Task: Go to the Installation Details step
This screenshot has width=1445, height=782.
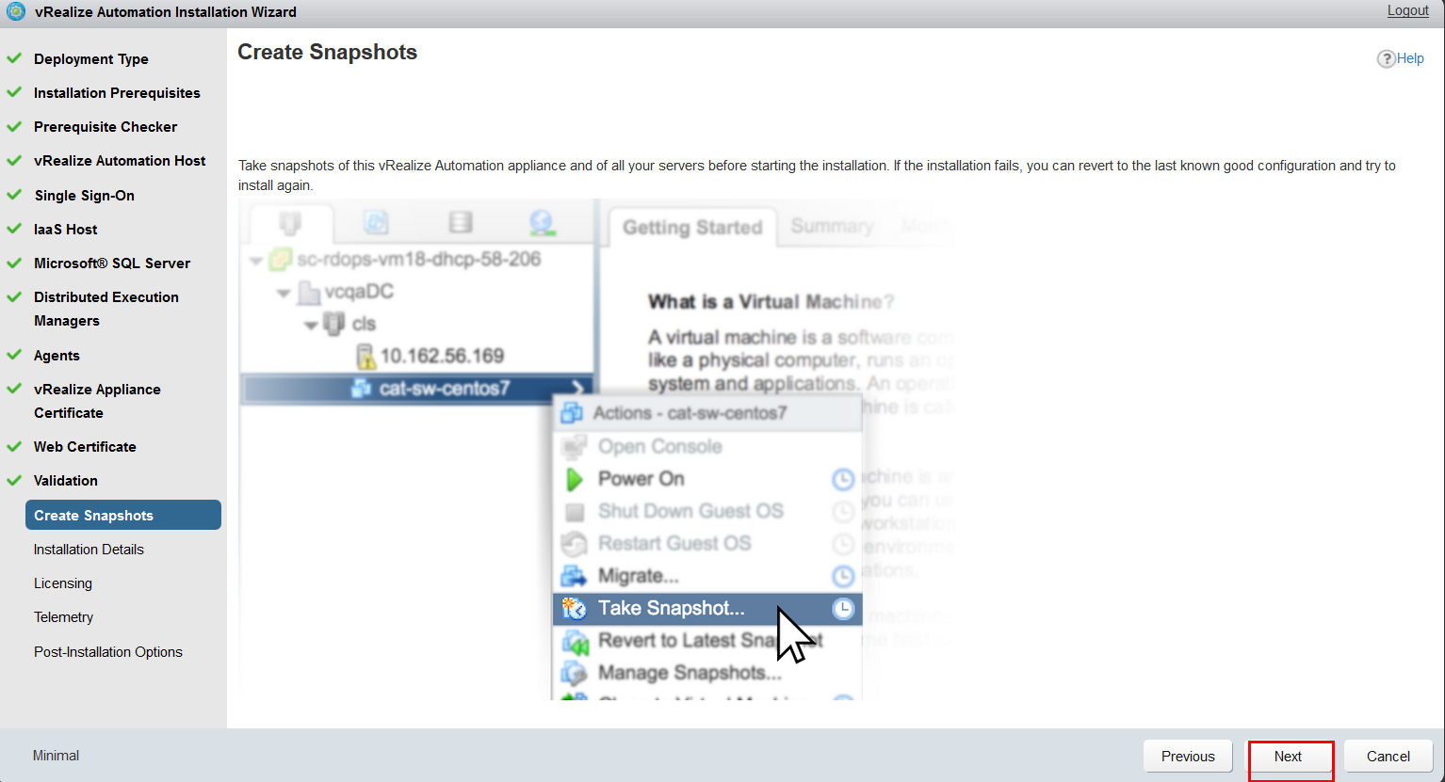Action: [89, 549]
